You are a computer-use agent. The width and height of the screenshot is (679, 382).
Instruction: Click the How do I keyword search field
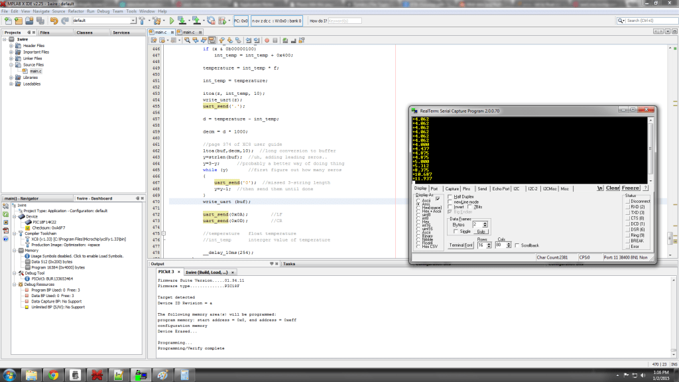click(345, 21)
